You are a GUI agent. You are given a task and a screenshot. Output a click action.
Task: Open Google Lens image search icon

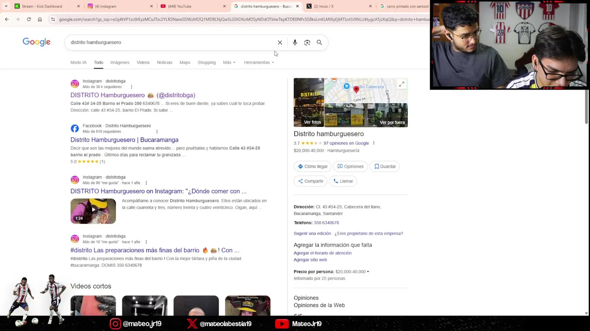307,42
